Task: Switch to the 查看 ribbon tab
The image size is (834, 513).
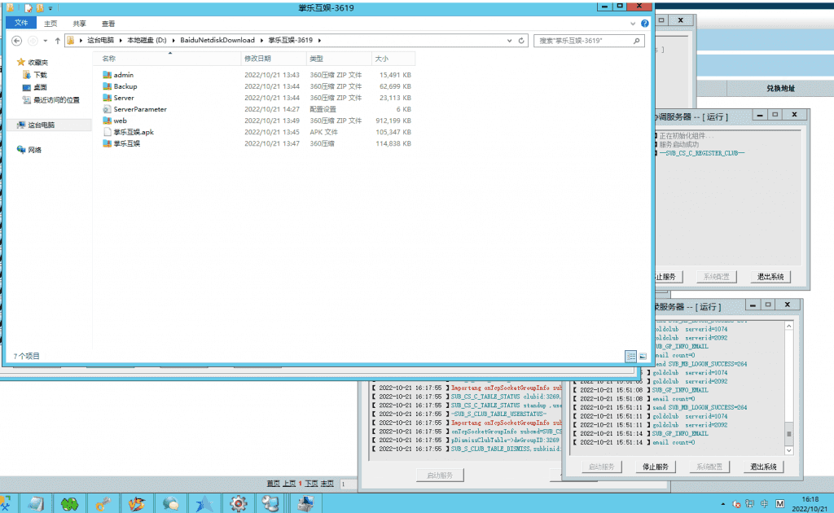Action: click(x=108, y=24)
